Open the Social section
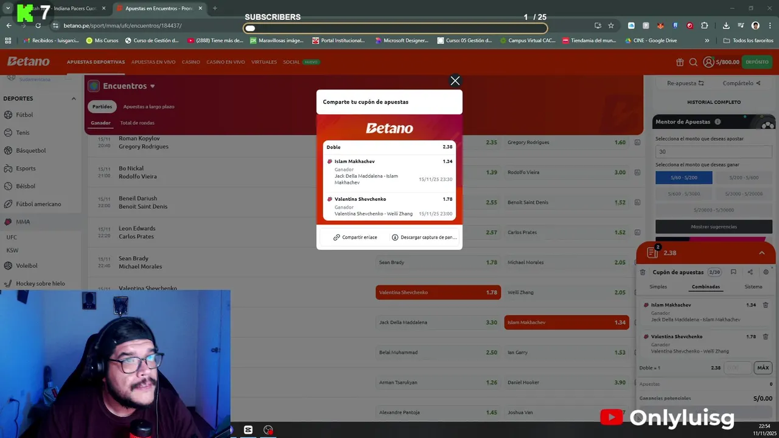The height and width of the screenshot is (438, 779). [x=292, y=62]
